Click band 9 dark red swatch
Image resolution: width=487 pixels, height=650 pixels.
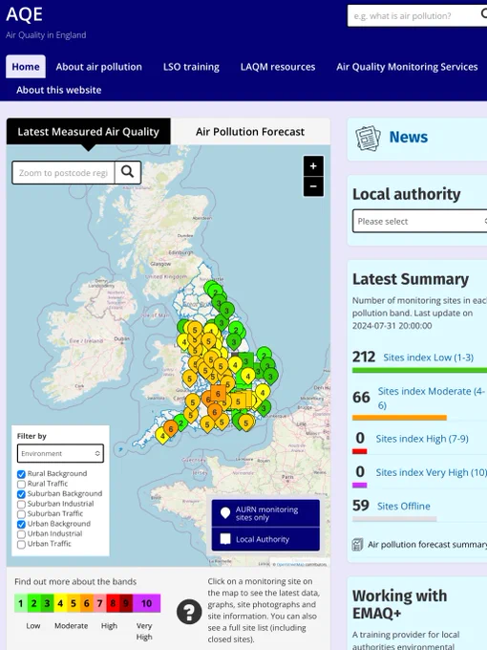tap(126, 603)
